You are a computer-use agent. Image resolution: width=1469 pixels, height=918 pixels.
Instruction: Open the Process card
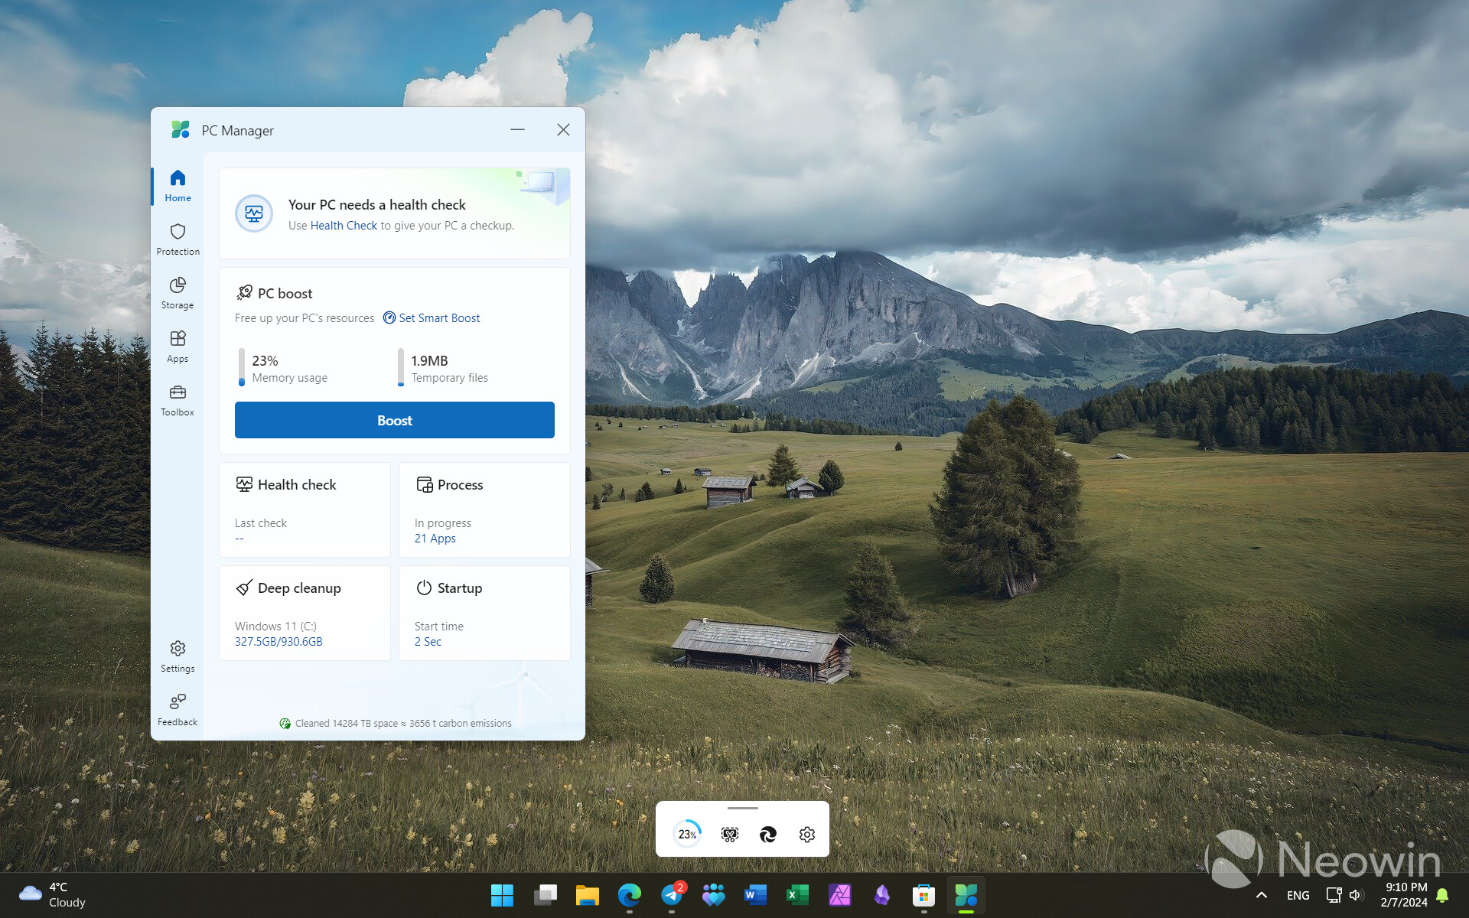(484, 509)
